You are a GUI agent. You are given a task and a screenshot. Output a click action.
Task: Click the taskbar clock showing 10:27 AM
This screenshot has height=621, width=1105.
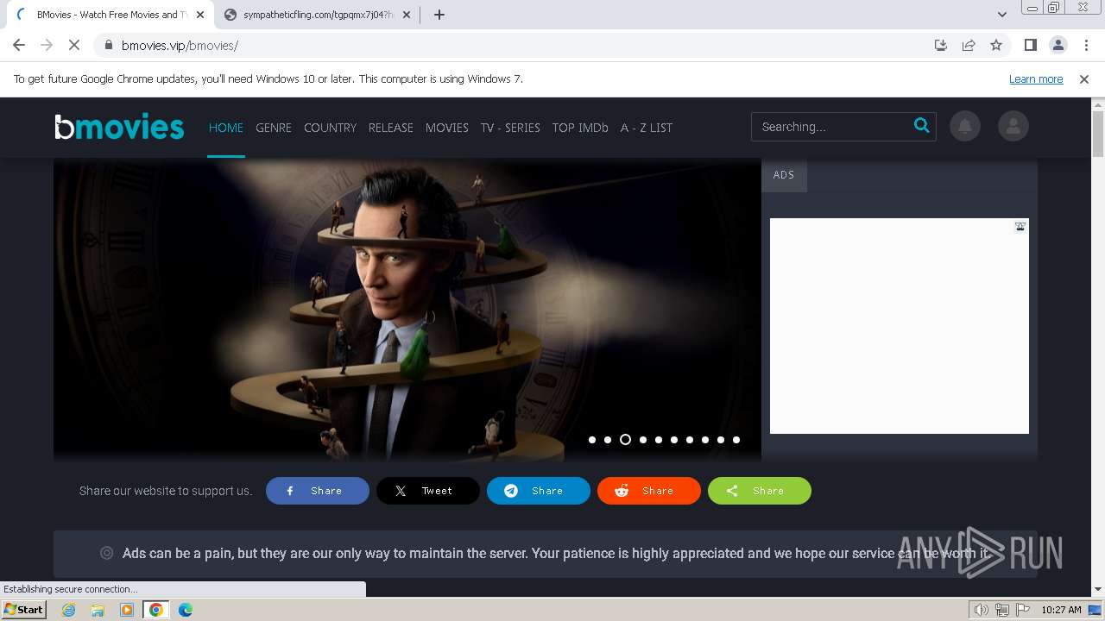(1061, 610)
